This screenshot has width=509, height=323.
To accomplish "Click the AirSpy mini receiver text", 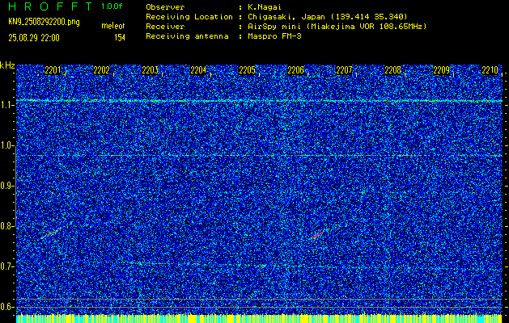I will (x=337, y=27).
